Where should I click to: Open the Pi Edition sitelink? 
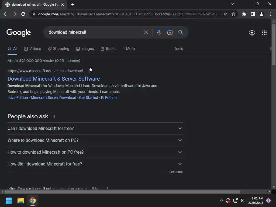[109, 98]
